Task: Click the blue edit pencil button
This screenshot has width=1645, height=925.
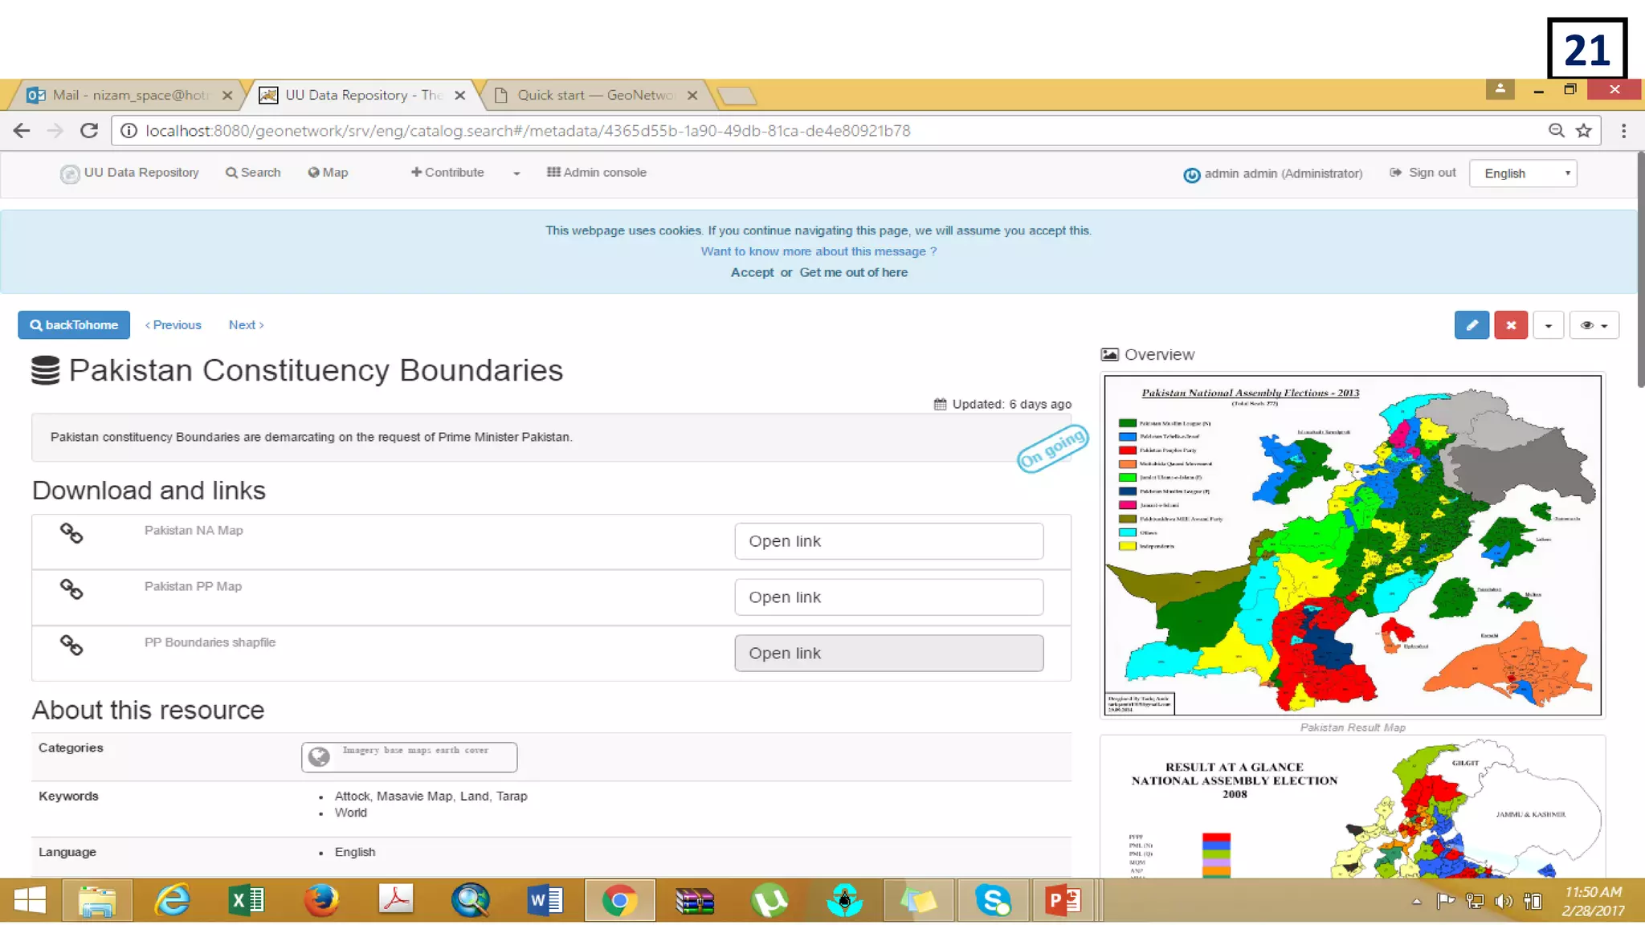Action: (1472, 325)
